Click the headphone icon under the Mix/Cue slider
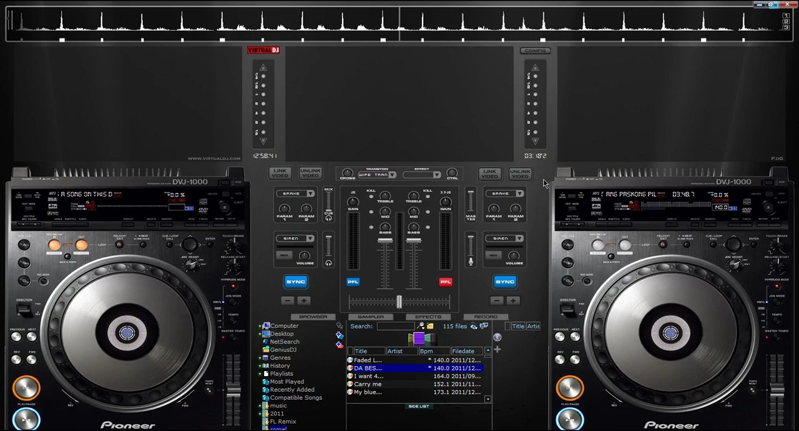The image size is (799, 431). (x=328, y=219)
